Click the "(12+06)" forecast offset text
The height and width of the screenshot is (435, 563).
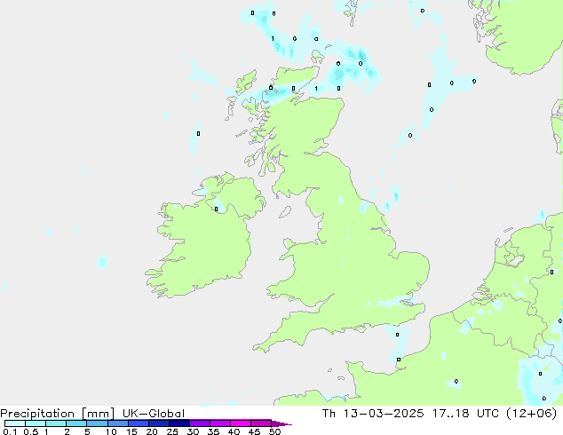coord(532,414)
